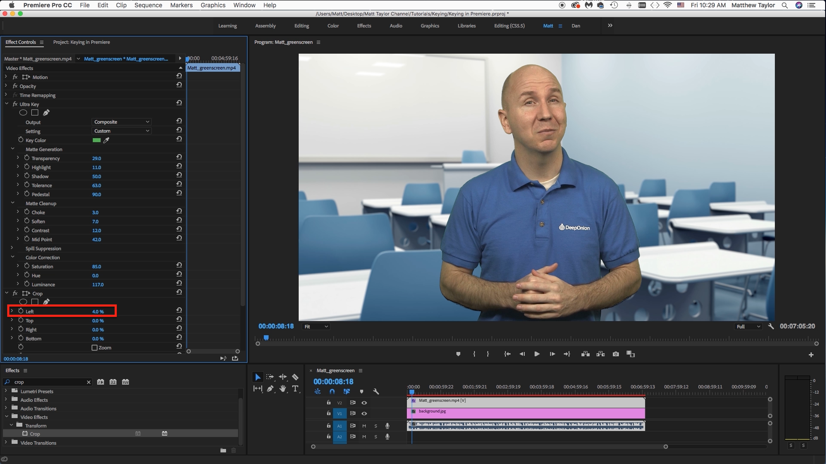Click the Reset Crop Left parameter button

[x=179, y=311]
